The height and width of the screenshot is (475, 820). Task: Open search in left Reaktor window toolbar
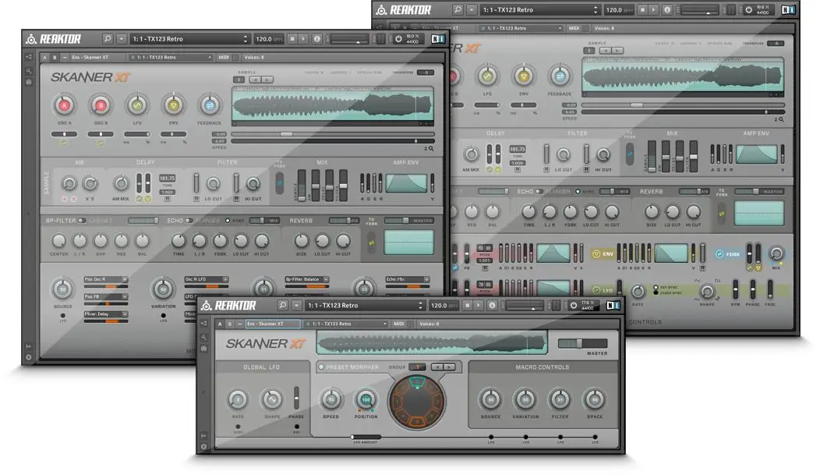[108, 39]
